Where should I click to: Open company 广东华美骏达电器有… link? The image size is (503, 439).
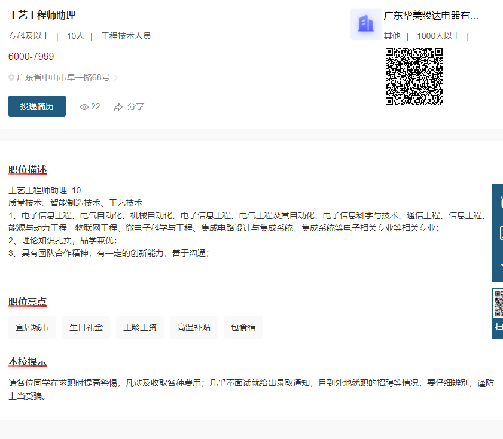click(x=431, y=15)
